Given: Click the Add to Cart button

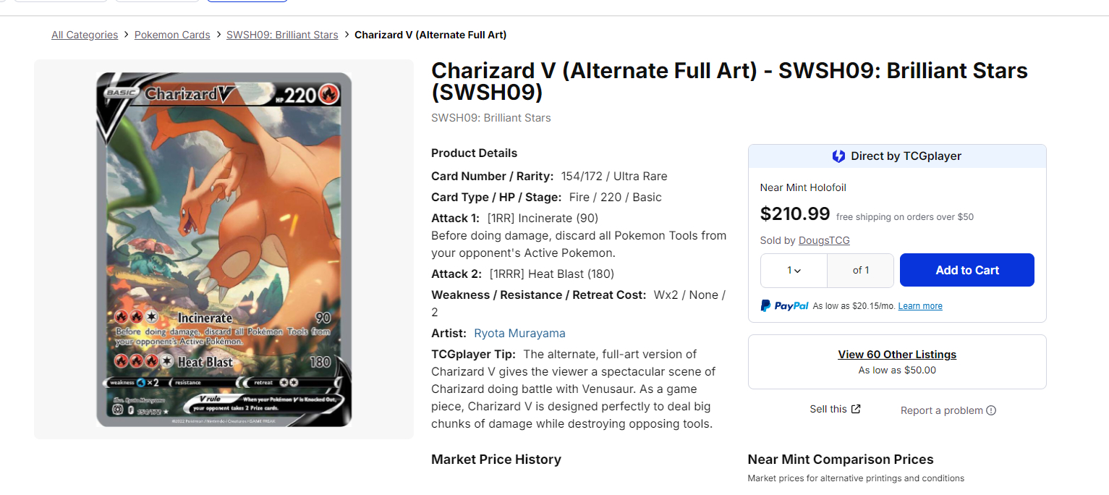Looking at the screenshot, I should click(966, 270).
